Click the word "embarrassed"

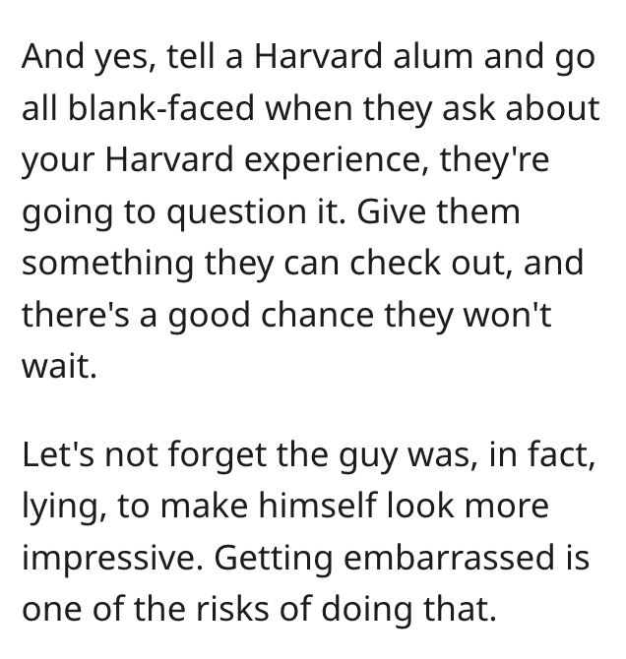coord(449,557)
